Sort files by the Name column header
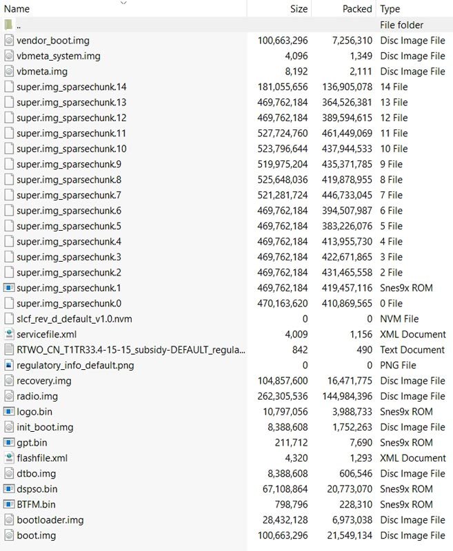Screen dimensions: 453x551 click(x=17, y=9)
